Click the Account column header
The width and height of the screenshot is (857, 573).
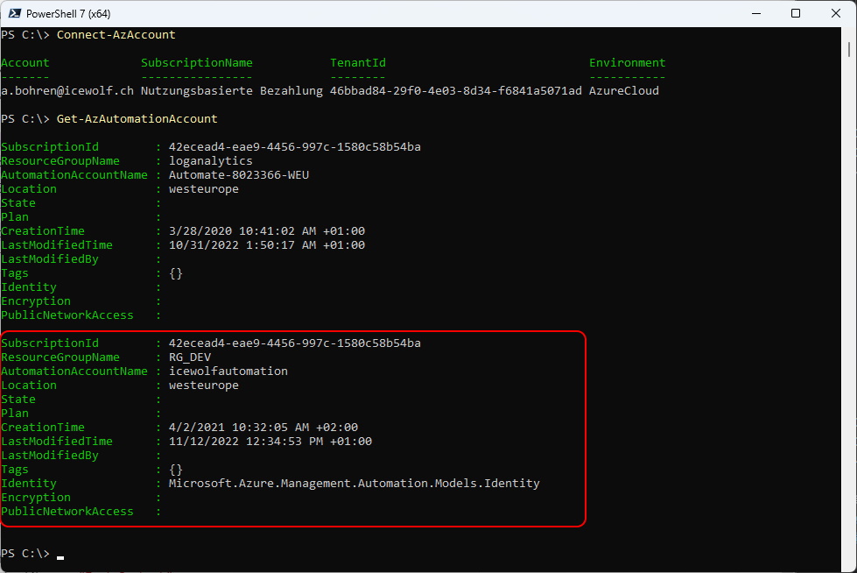25,63
